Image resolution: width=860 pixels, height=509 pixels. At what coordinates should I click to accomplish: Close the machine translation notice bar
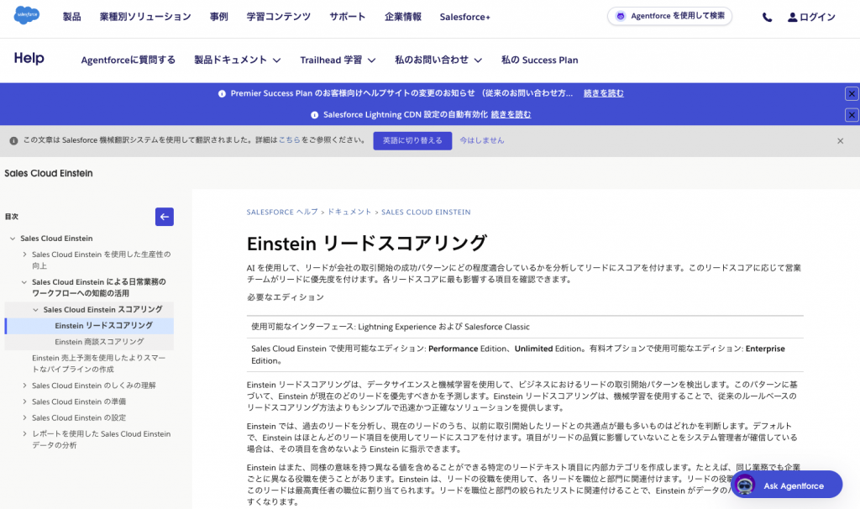click(840, 141)
